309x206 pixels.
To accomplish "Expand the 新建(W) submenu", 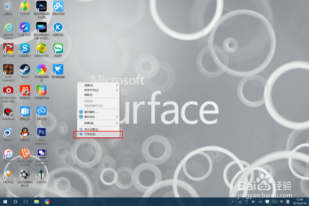I will (98, 123).
